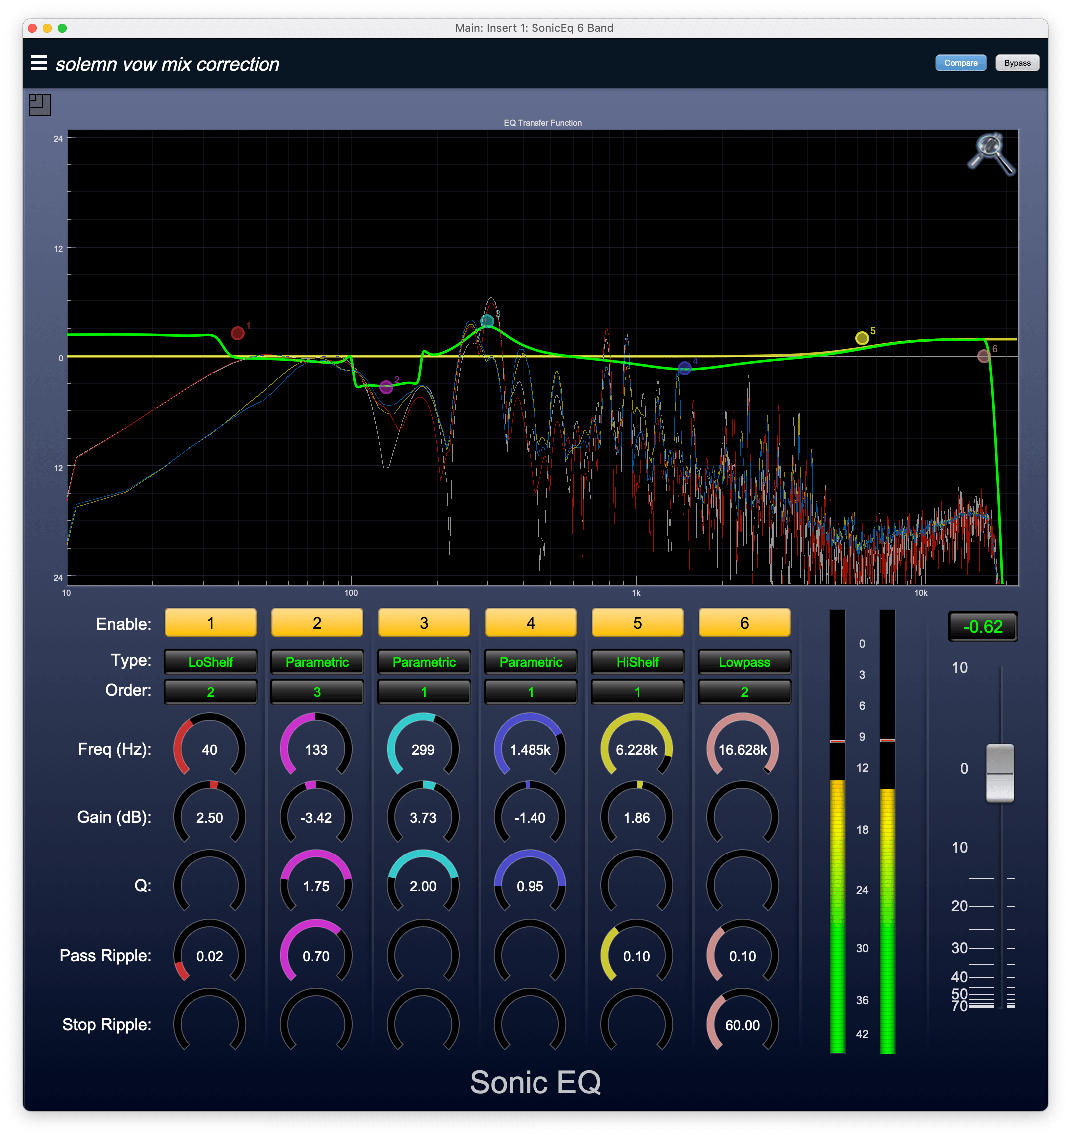
Task: Toggle Enable for band 4
Action: 531,623
